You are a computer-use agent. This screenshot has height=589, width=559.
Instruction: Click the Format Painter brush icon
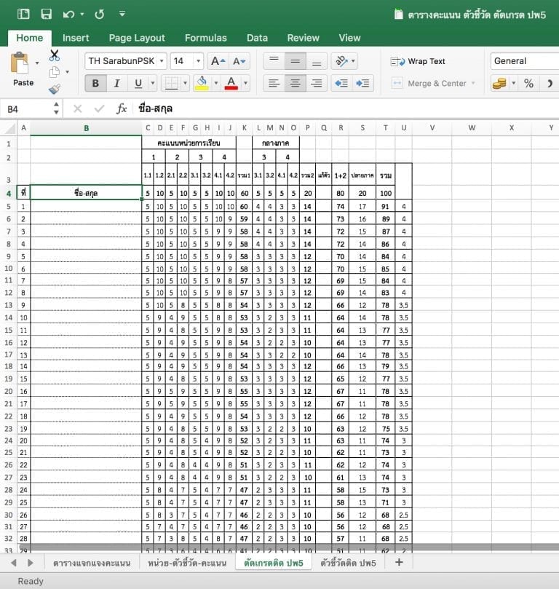coord(55,89)
